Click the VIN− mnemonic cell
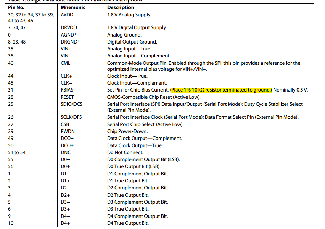The image size is (325, 229). click(66, 56)
